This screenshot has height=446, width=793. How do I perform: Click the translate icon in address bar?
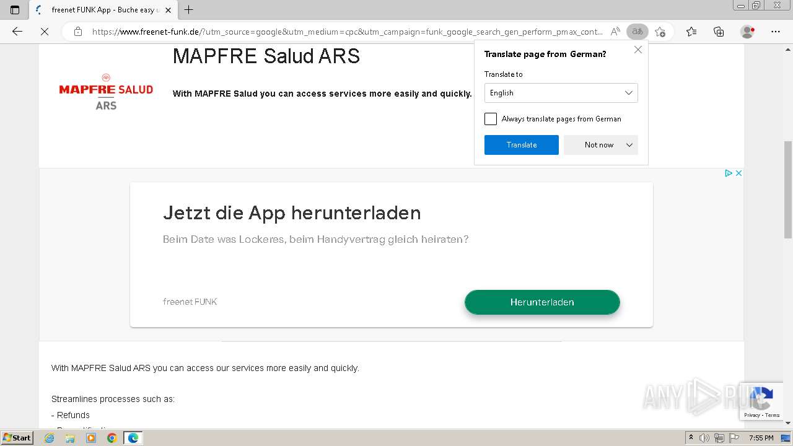coord(637,32)
